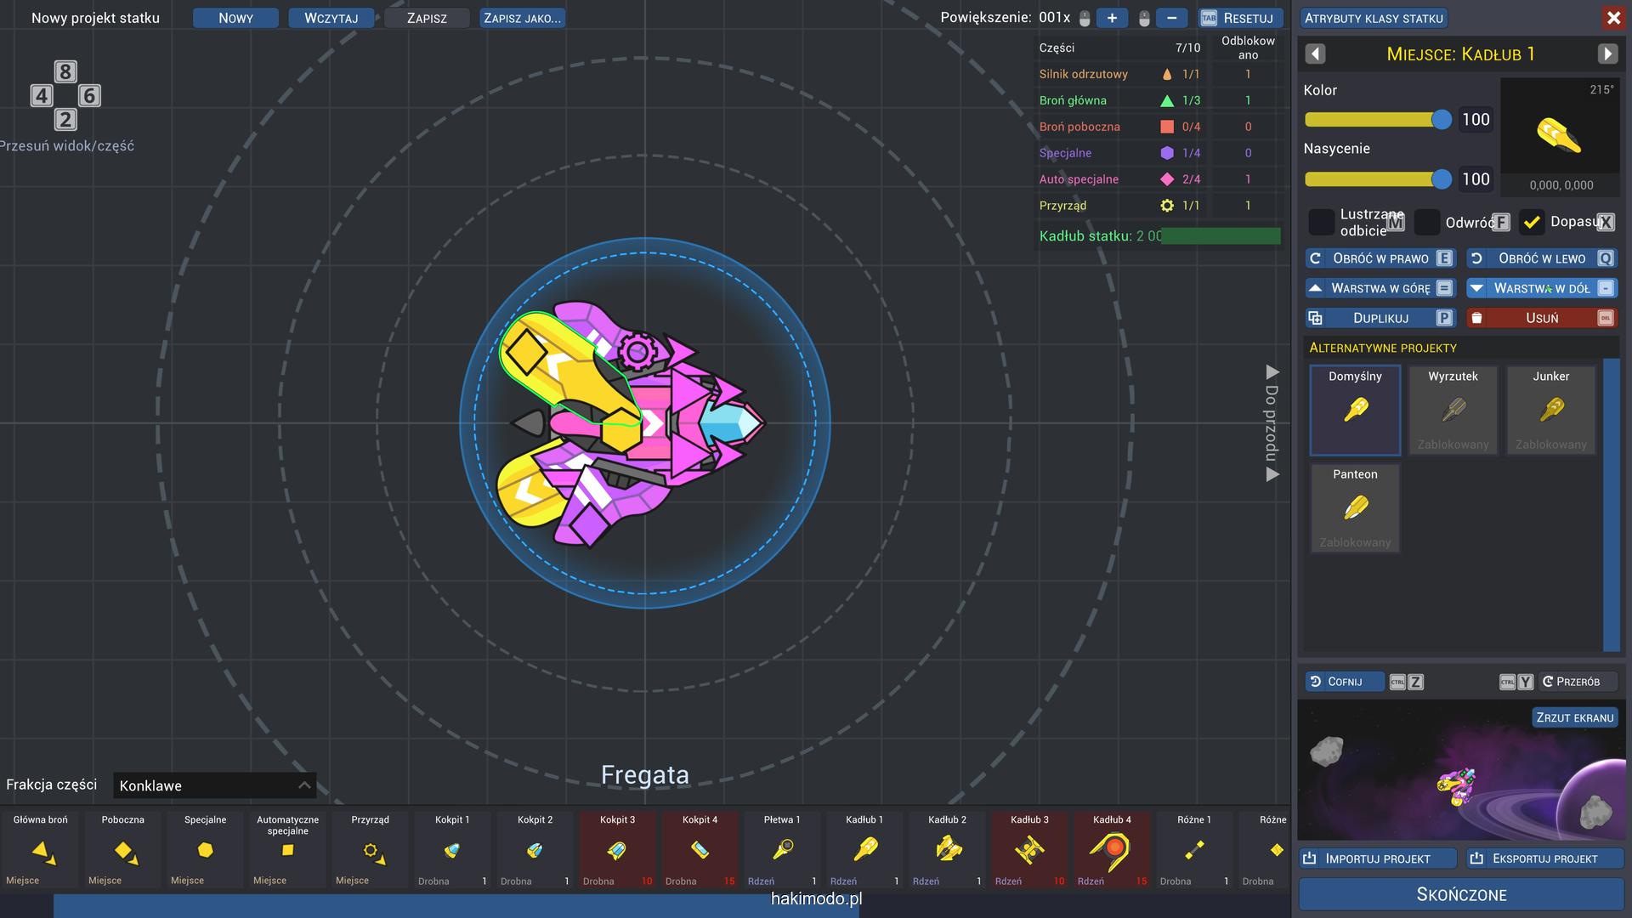Select the Płetwa 1 fin part

point(782,850)
